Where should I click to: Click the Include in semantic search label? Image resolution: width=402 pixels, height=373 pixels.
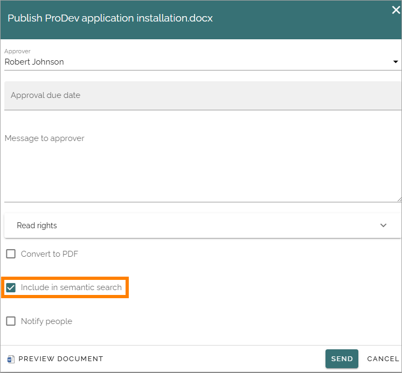coord(71,287)
